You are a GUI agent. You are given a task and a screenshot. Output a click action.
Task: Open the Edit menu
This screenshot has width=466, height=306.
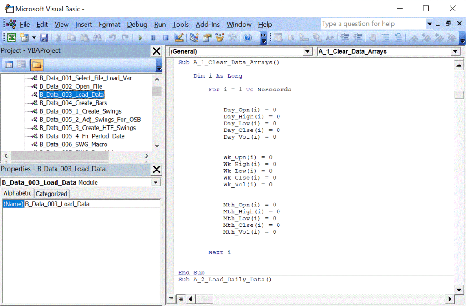(x=42, y=25)
